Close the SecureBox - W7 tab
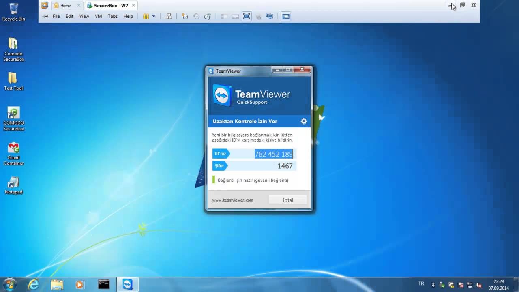 point(133,6)
